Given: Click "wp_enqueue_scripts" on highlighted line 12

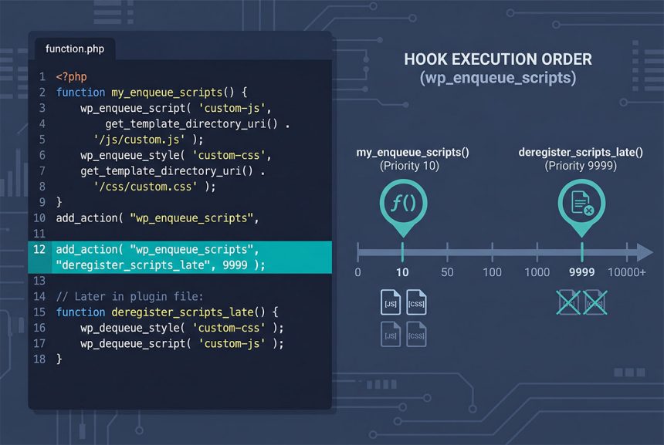Looking at the screenshot, I should click(191, 249).
